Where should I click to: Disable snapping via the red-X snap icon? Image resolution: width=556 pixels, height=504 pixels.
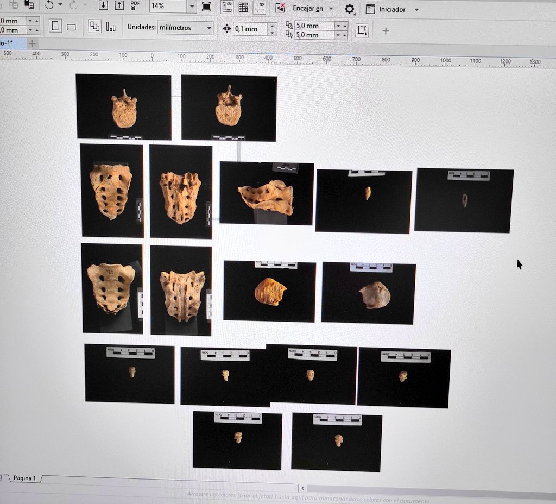pyautogui.click(x=280, y=8)
